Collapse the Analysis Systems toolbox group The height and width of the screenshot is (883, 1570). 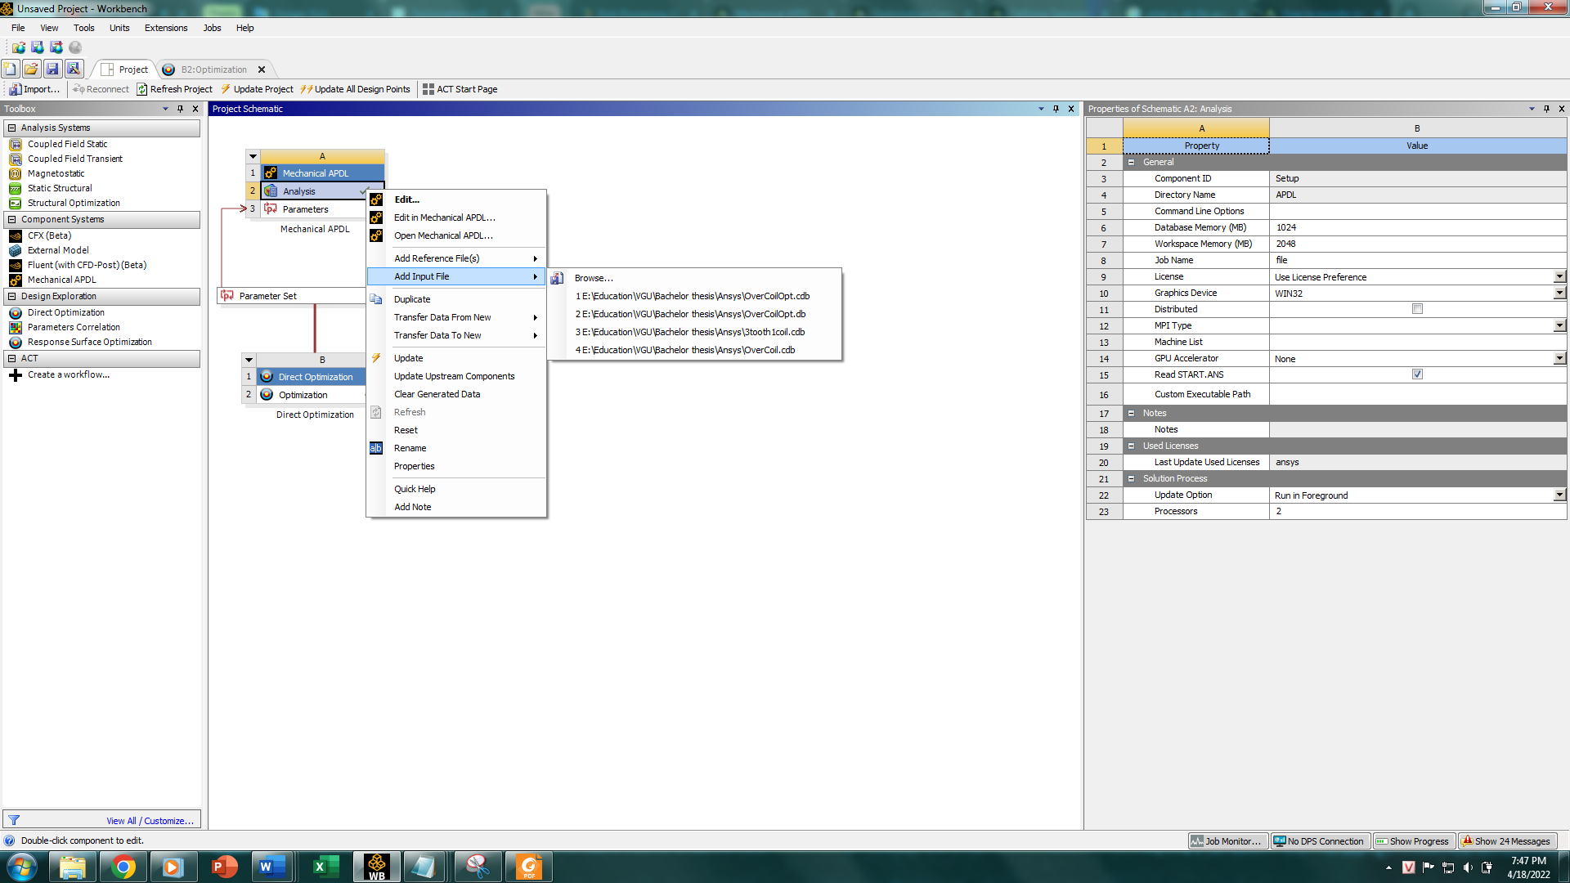pos(12,128)
